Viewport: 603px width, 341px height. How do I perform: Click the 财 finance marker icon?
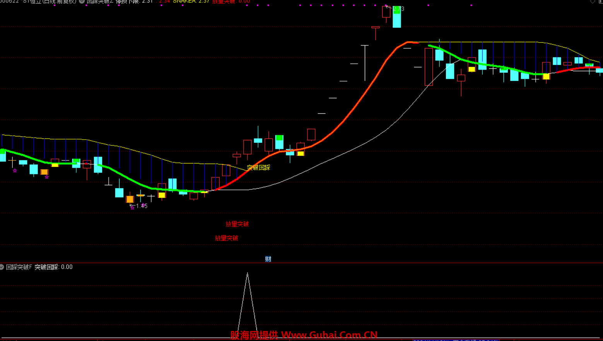click(x=268, y=259)
